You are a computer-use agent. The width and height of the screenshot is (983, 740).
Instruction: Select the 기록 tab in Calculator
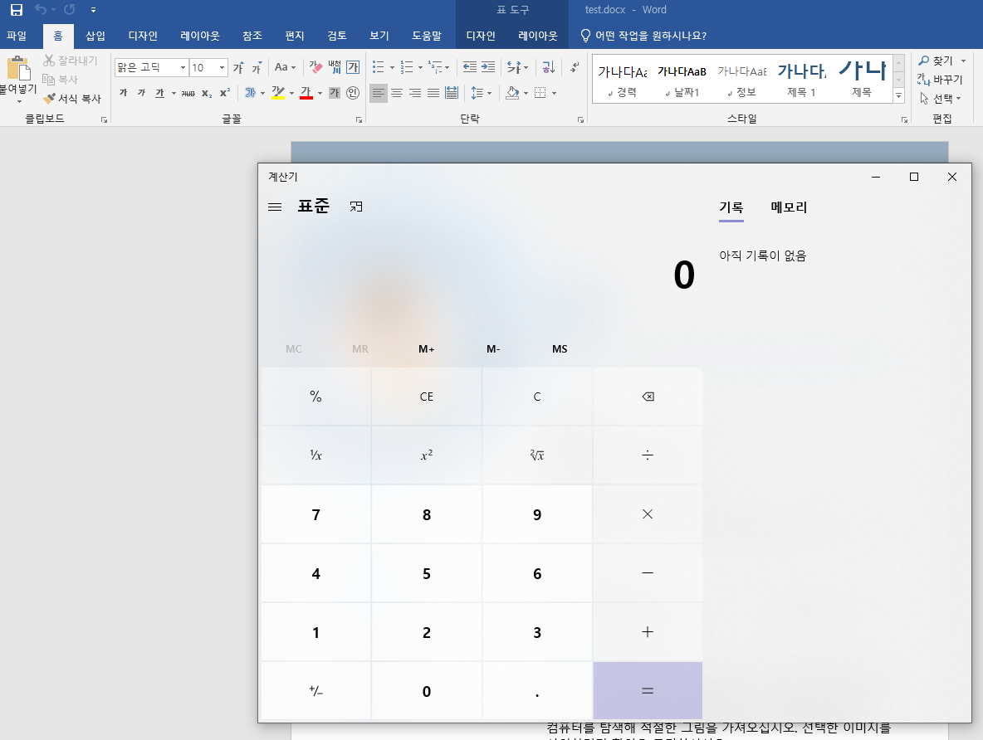click(x=731, y=207)
